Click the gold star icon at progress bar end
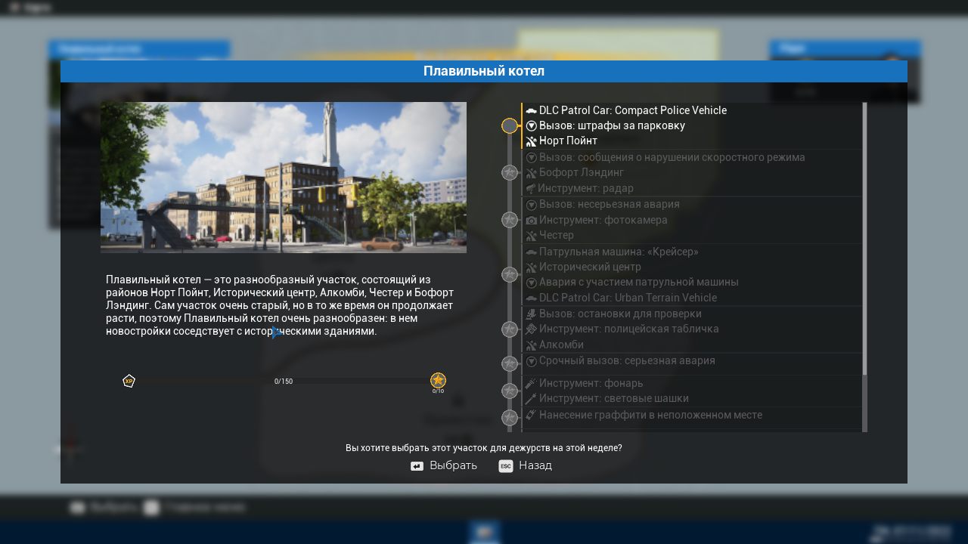Screen dimensions: 968x544 (438, 380)
